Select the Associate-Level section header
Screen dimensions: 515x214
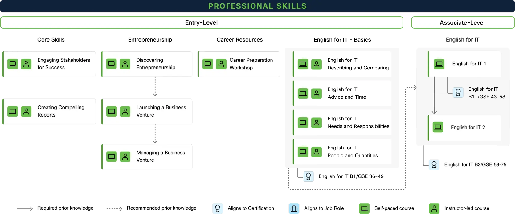[462, 22]
